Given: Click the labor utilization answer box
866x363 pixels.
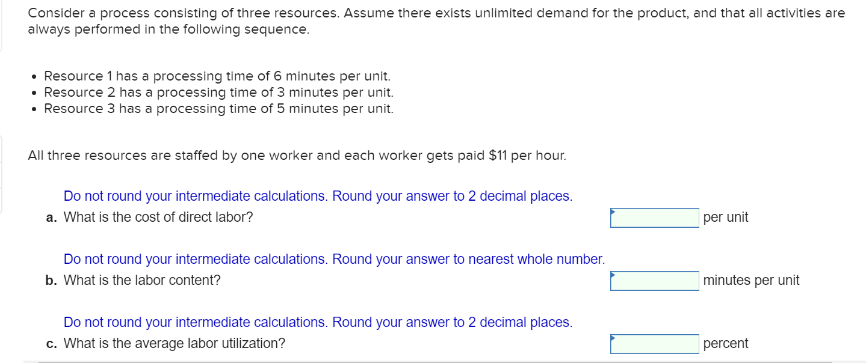Looking at the screenshot, I should pyautogui.click(x=654, y=344).
